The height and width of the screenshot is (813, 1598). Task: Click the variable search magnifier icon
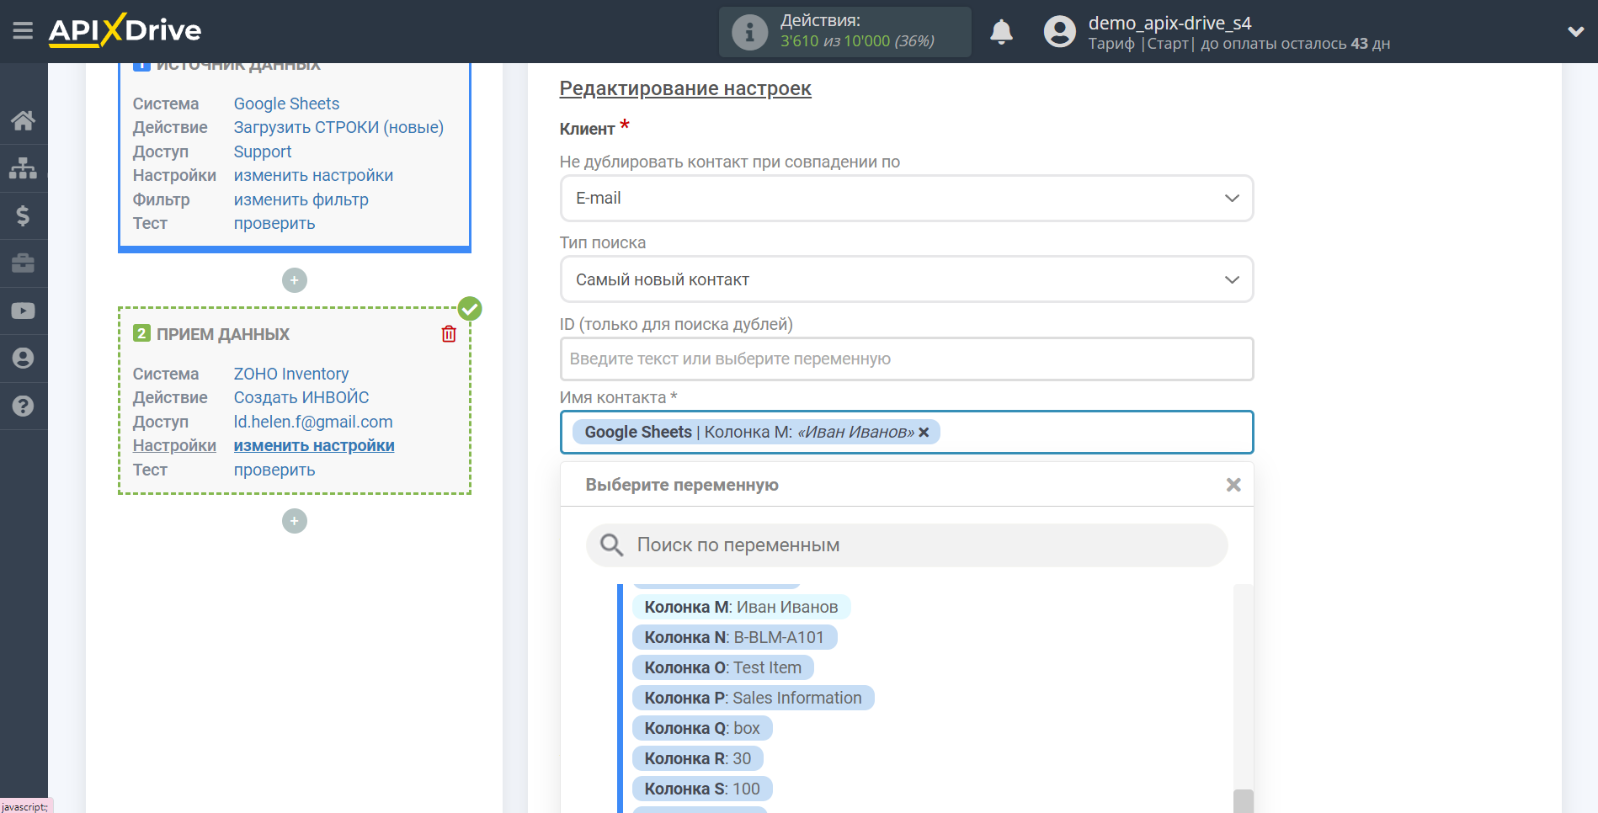click(x=611, y=545)
